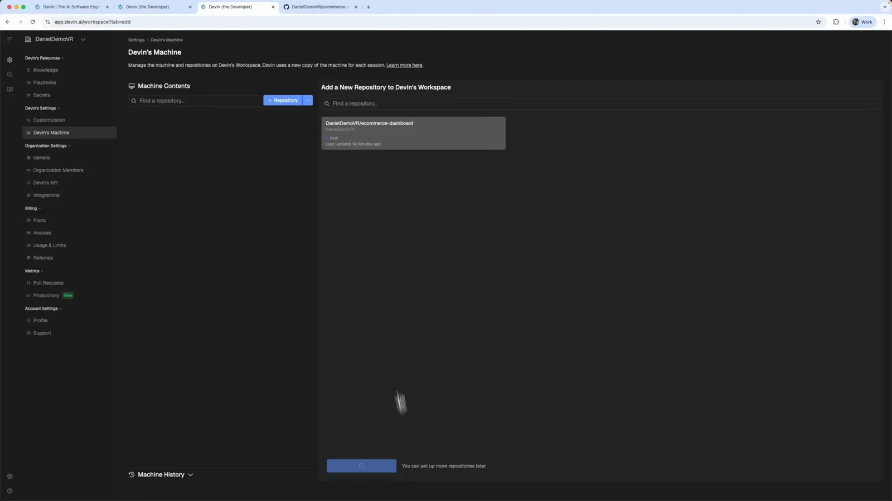
Task: Open the browser extensions icon
Action: coord(836,22)
